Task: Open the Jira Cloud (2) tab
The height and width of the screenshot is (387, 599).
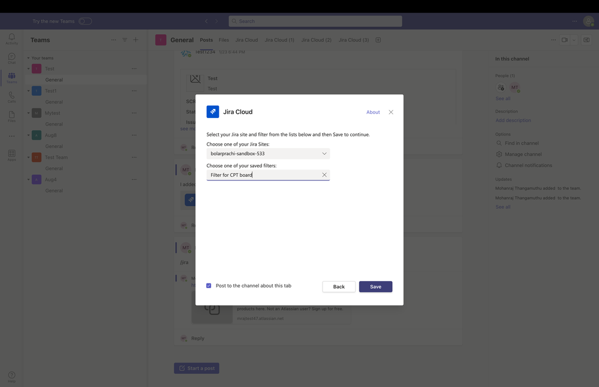Action: tap(317, 40)
